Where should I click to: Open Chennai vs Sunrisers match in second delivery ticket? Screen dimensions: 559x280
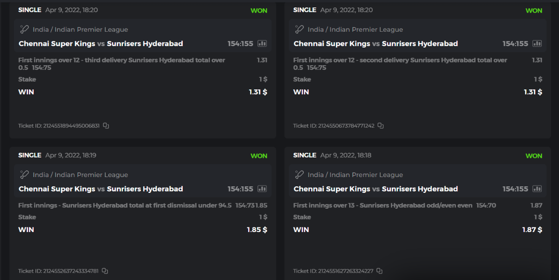point(375,44)
